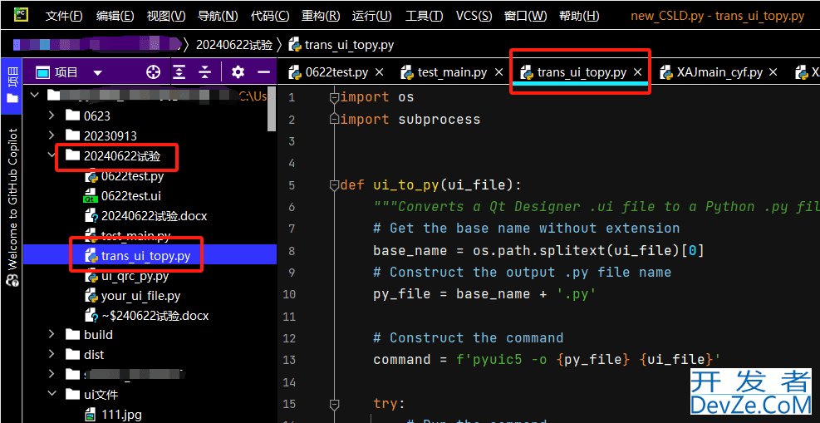The height and width of the screenshot is (423, 820).
Task: Fold the ui_to_py function at line 5
Action: pyautogui.click(x=334, y=185)
